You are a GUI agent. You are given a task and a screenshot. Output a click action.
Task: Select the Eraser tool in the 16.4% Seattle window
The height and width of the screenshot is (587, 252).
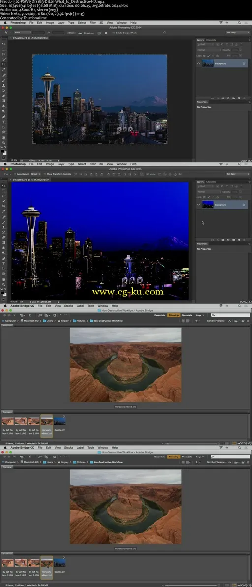tap(4, 237)
